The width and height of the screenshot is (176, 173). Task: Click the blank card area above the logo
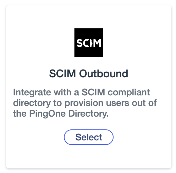[89, 17]
